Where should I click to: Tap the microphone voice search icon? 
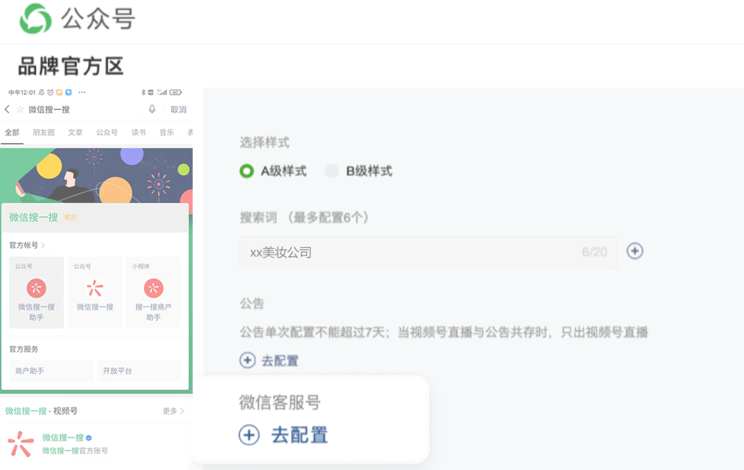[x=152, y=110]
